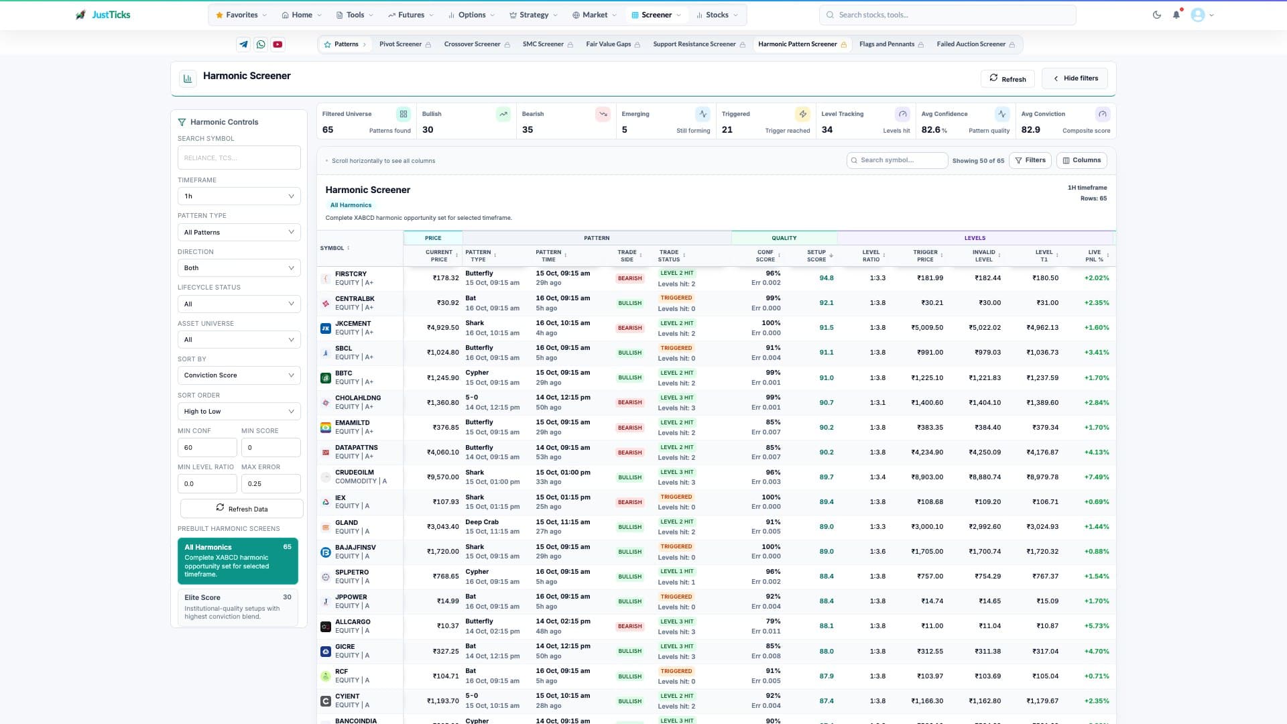Click the Hide filters button
Screen dimensions: 1287x724
pos(1075,78)
